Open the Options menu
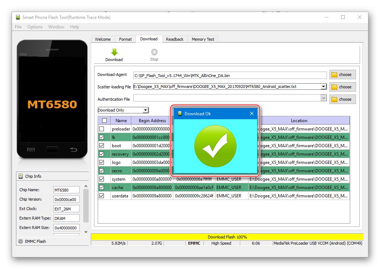380x269 pixels. [35, 27]
